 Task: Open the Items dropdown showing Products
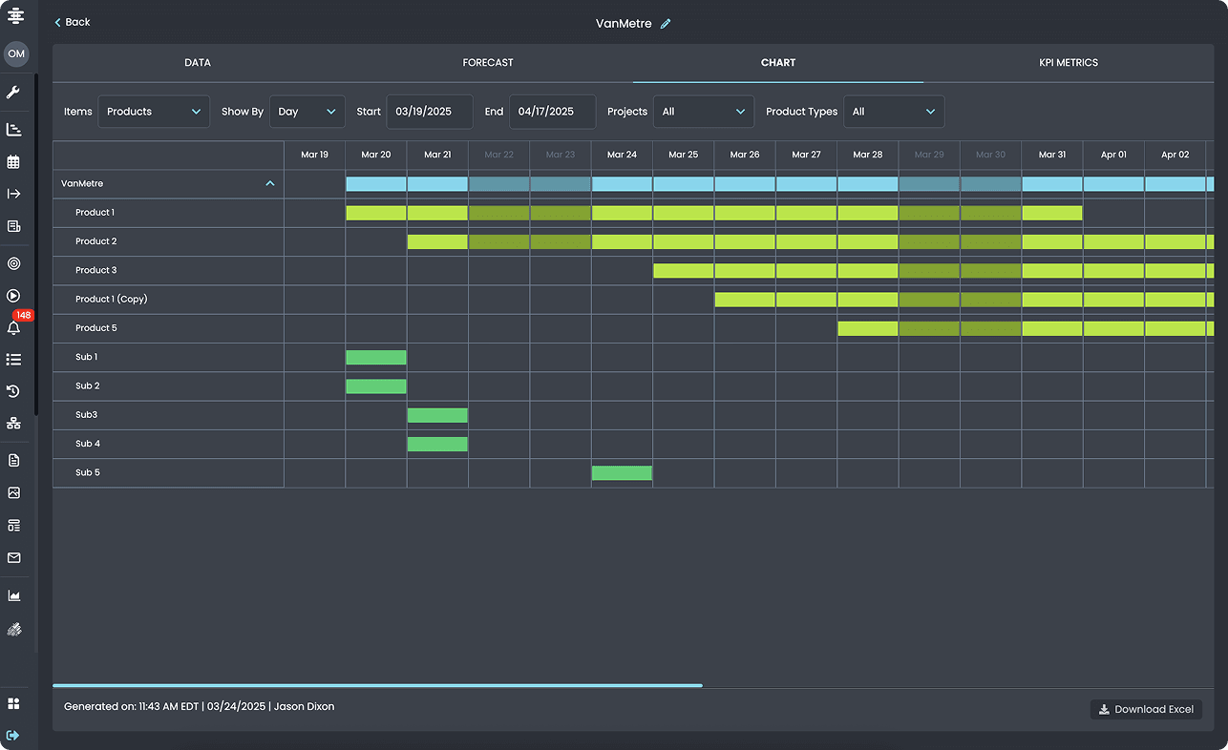tap(154, 112)
